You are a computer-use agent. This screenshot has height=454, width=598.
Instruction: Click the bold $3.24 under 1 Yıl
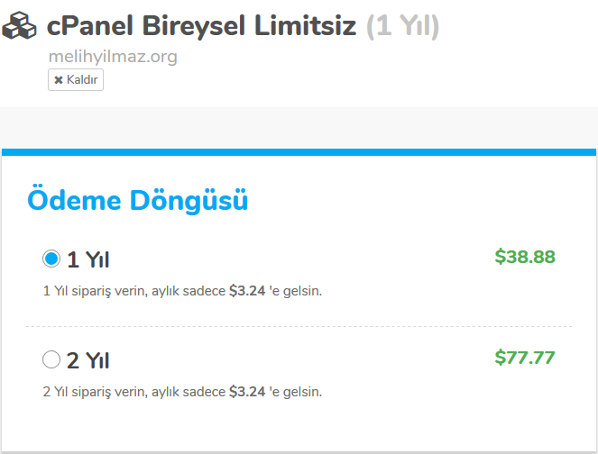pyautogui.click(x=247, y=292)
